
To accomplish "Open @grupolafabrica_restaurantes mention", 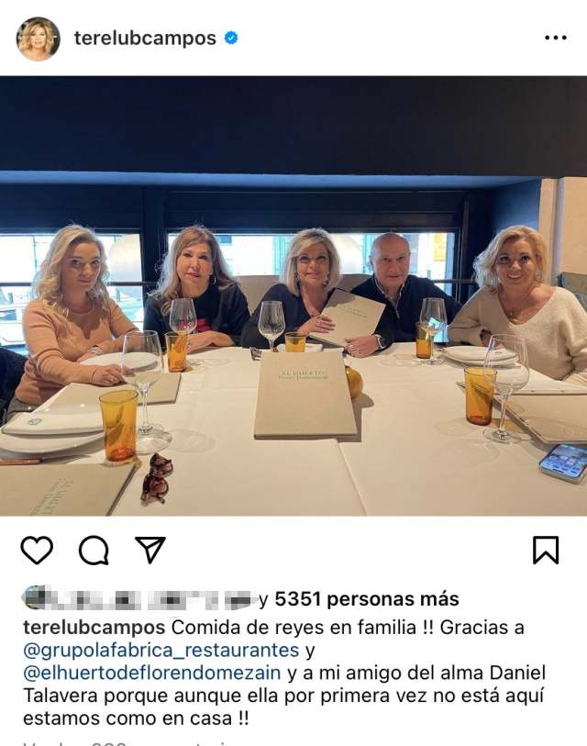I will pos(161,650).
